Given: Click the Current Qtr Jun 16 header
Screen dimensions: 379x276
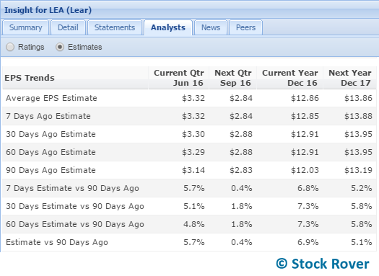Looking at the screenshot, I should [x=178, y=78].
